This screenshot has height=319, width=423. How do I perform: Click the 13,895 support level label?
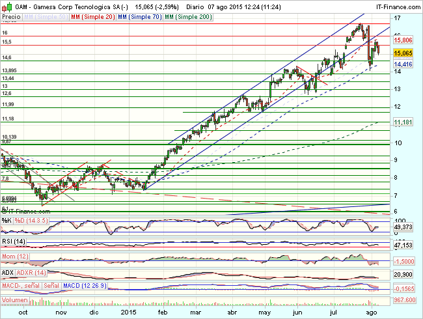(10, 70)
